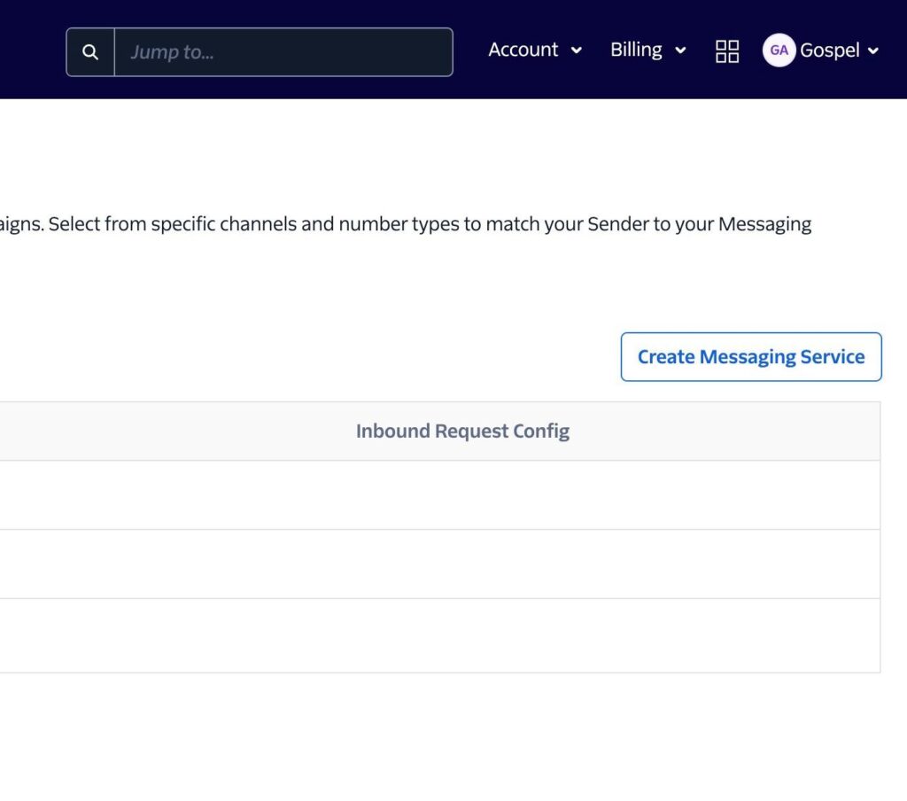Click the Sender description paragraph text
The image size is (907, 801).
354,224
